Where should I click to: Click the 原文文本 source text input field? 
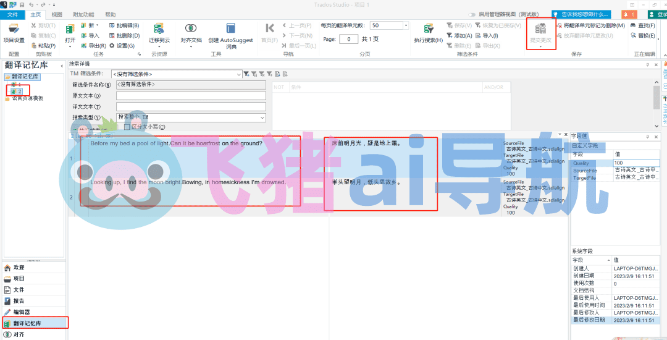191,96
